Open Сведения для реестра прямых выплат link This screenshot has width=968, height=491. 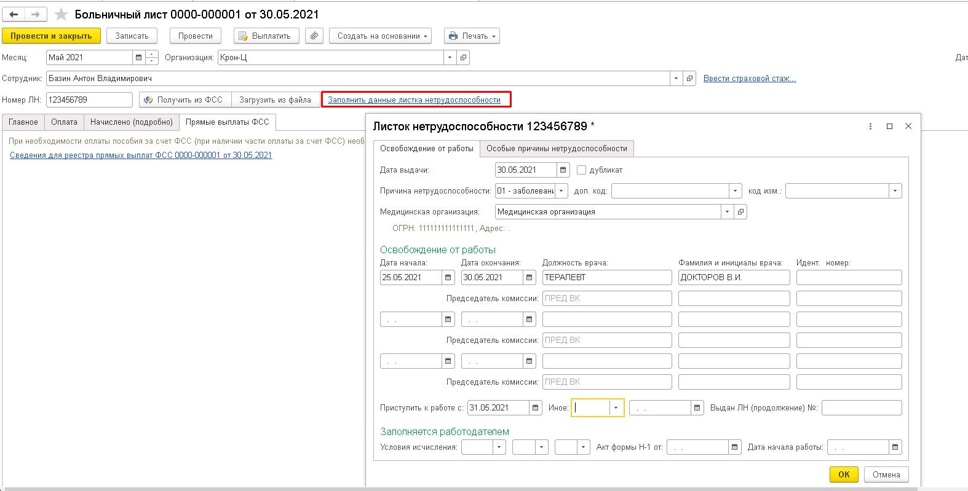point(141,155)
